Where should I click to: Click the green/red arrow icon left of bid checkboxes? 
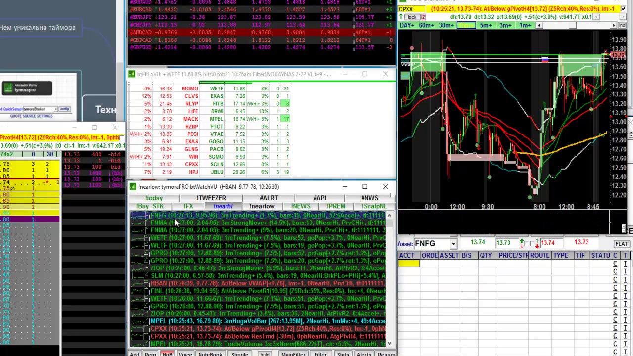click(522, 243)
